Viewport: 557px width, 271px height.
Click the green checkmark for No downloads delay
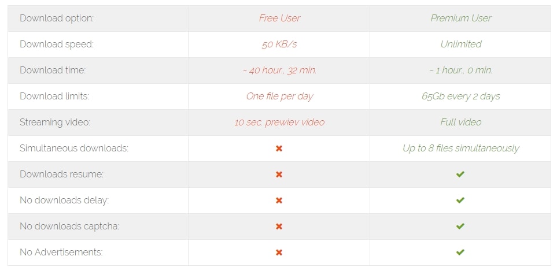[460, 201]
